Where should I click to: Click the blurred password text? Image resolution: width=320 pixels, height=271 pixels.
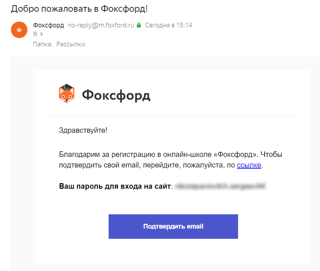tap(221, 187)
